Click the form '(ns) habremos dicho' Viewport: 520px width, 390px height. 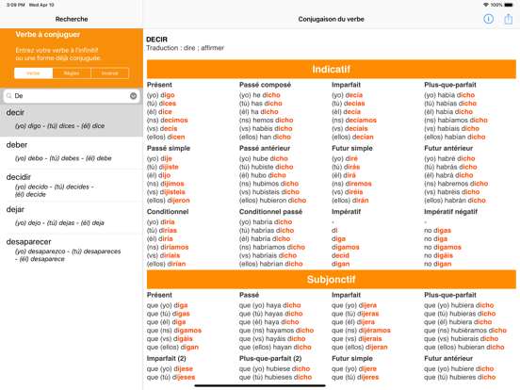pyautogui.click(x=456, y=184)
